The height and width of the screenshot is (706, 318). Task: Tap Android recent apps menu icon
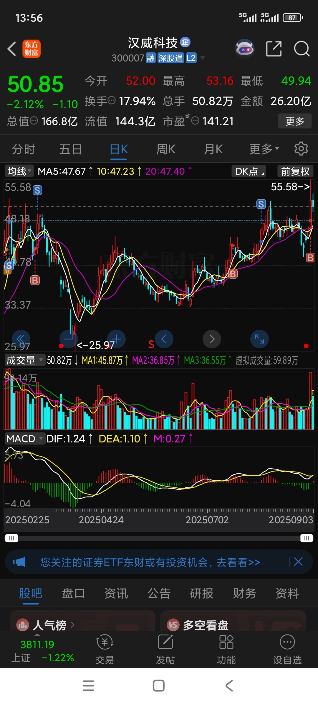[x=88, y=686]
